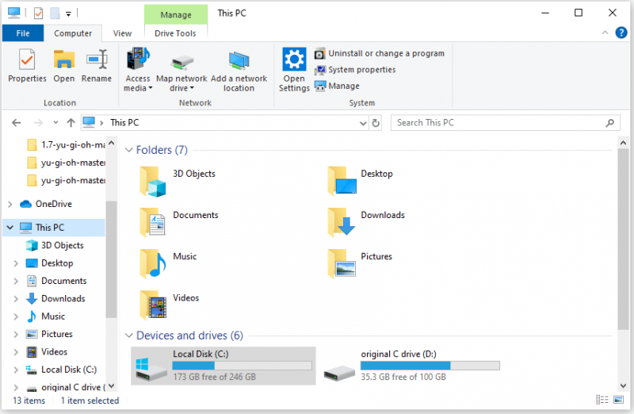This screenshot has height=414, width=634.
Task: Expand the Documents tree node
Action: click(16, 282)
